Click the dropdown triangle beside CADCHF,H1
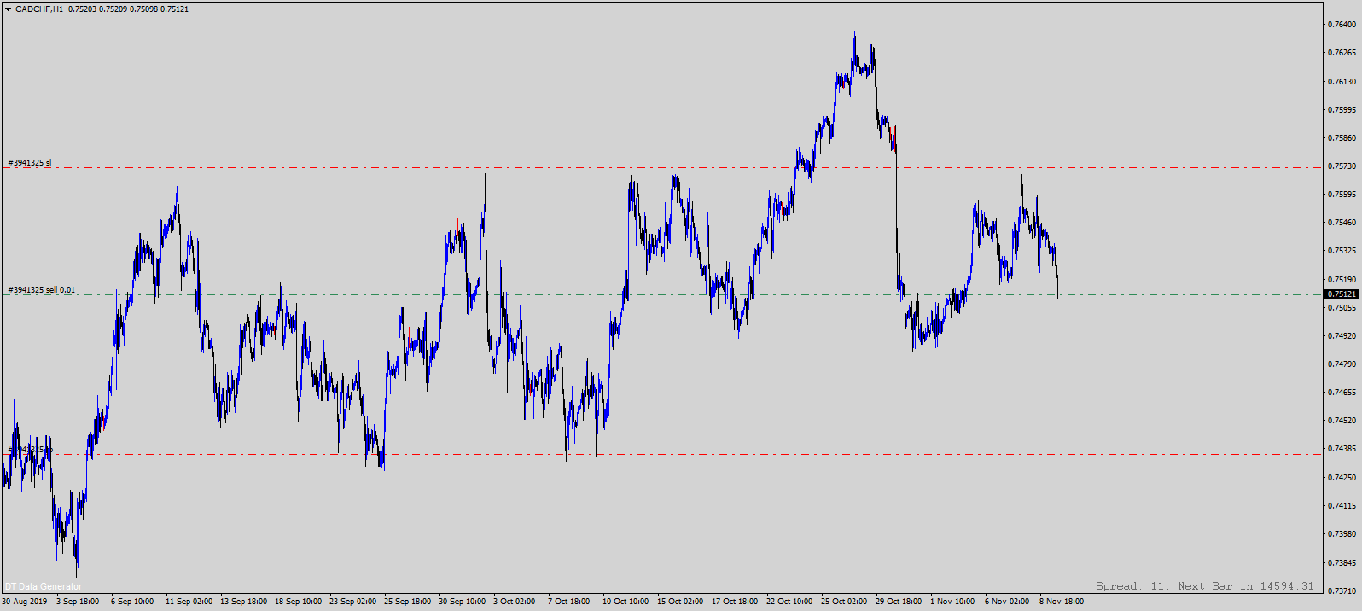1362x611 pixels. [x=8, y=9]
